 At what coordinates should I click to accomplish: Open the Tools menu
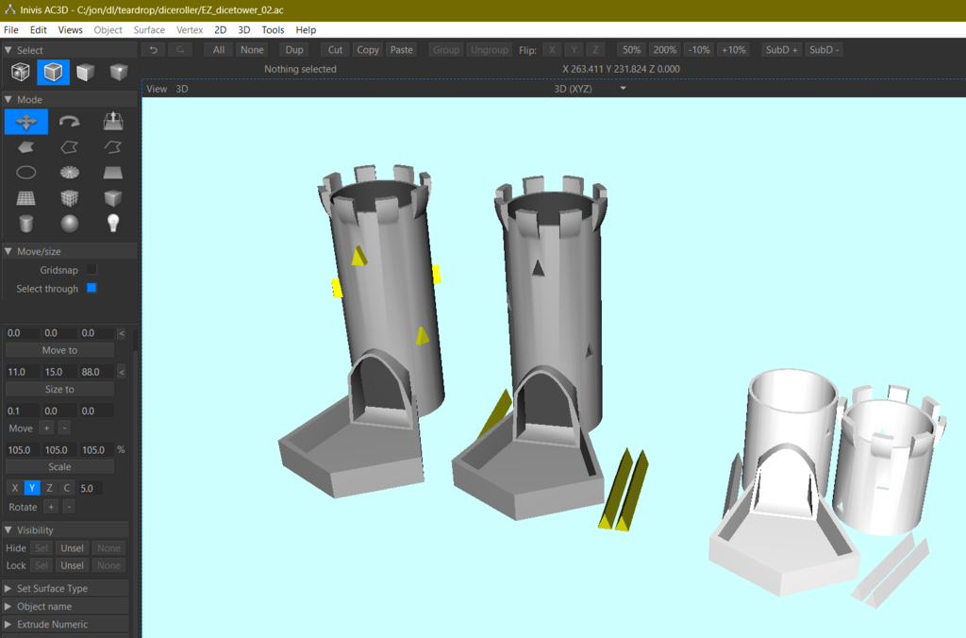coord(273,30)
